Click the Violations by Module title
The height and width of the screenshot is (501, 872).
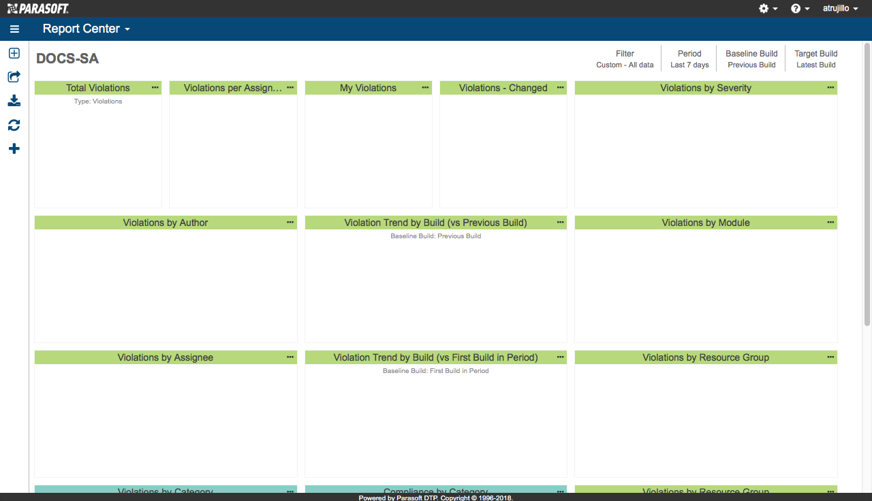click(706, 223)
